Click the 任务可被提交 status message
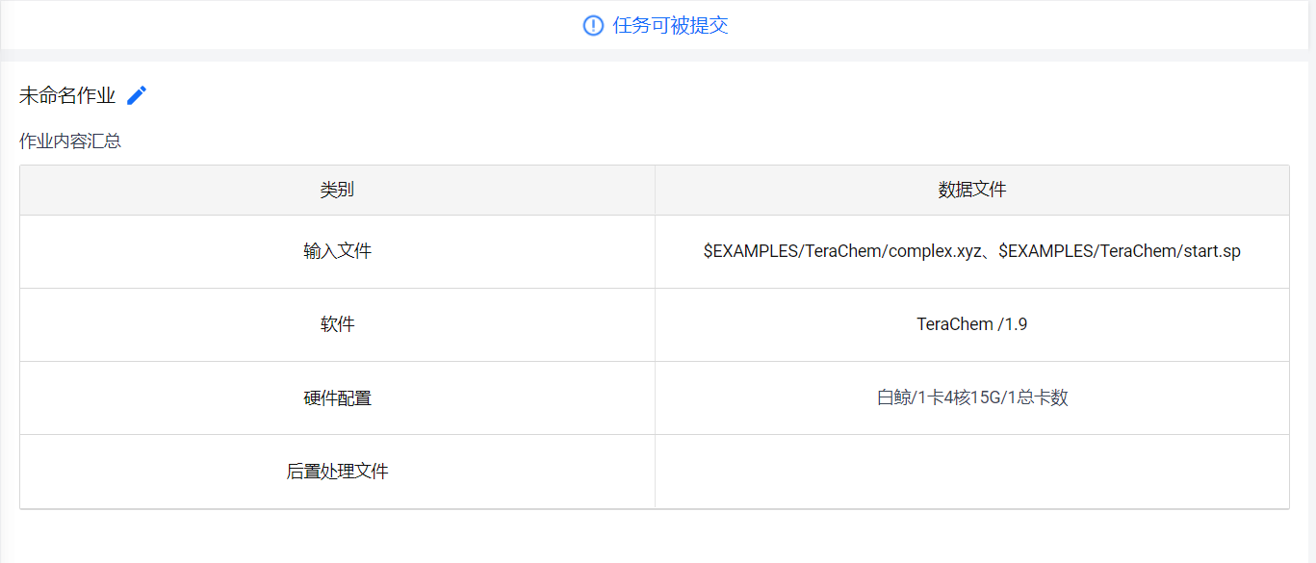This screenshot has width=1316, height=563. pyautogui.click(x=670, y=26)
